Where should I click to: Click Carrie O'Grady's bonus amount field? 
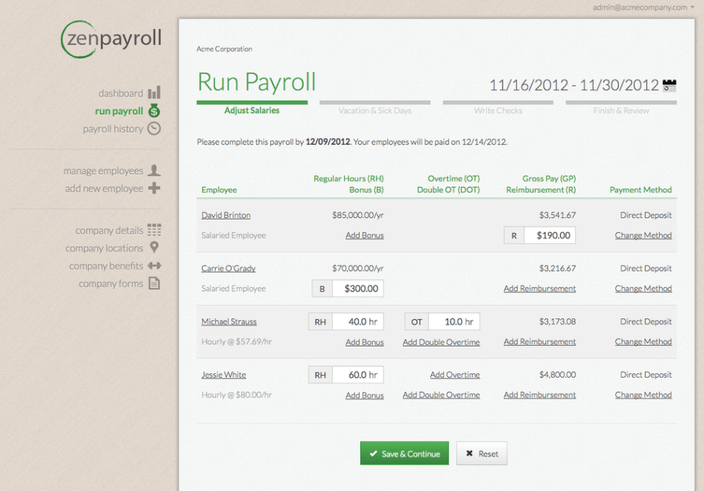(357, 289)
